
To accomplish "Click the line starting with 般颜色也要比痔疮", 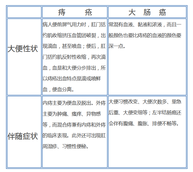I will tap(145, 36).
